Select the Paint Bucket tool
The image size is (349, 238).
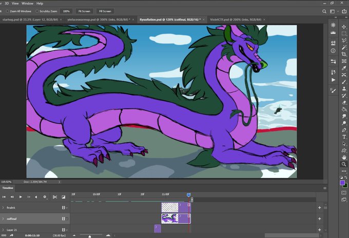coord(344,109)
